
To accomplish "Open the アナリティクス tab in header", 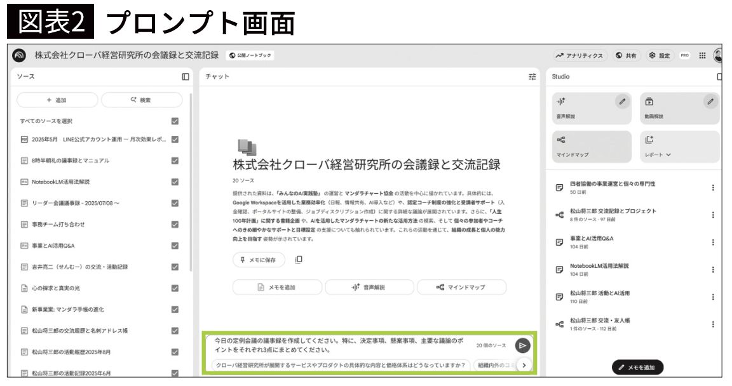I will click(579, 56).
